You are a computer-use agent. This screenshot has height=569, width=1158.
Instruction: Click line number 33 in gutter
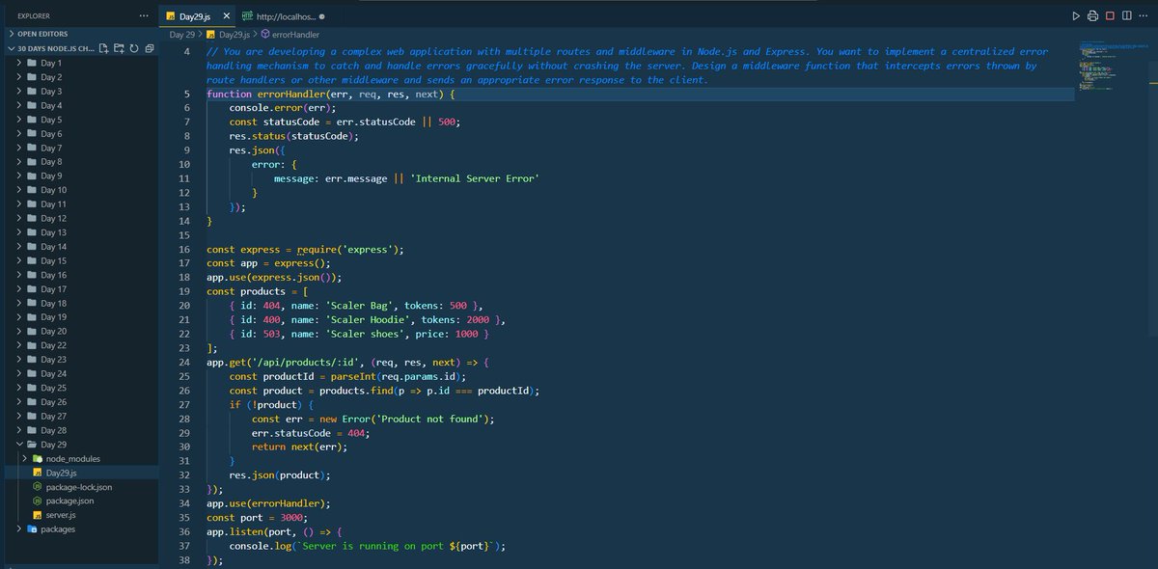[184, 489]
